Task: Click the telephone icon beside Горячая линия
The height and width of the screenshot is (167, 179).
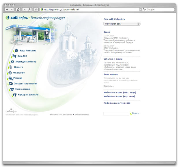Action: click(12, 89)
